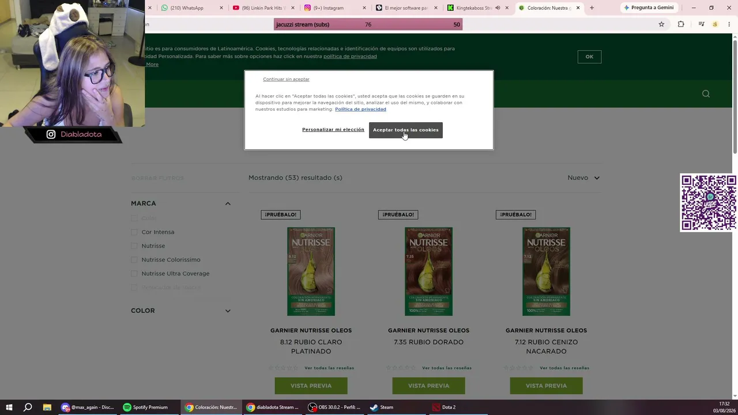Close the Instagram tab
This screenshot has width=738, height=415.
pos(364,8)
